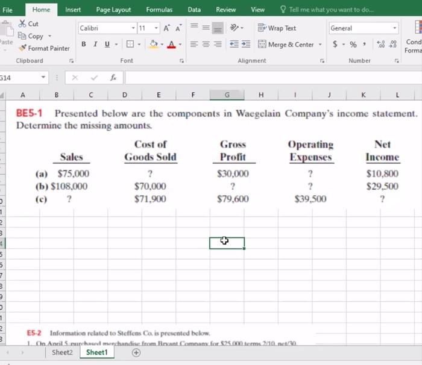The image size is (422, 365).
Task: Apply cell Borders icon
Action: click(x=130, y=44)
